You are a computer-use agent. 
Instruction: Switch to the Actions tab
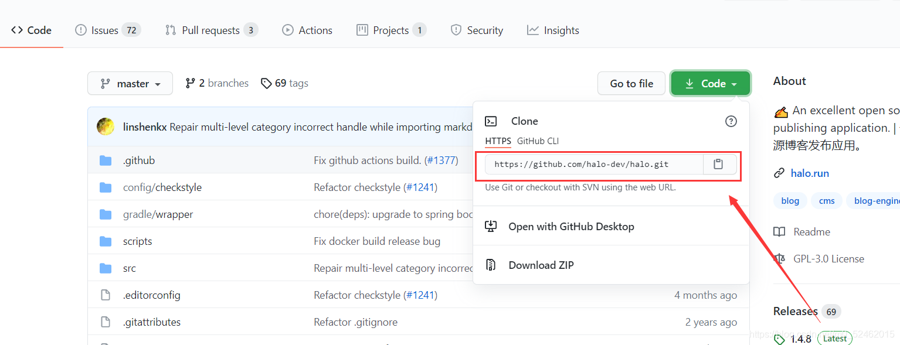[307, 30]
